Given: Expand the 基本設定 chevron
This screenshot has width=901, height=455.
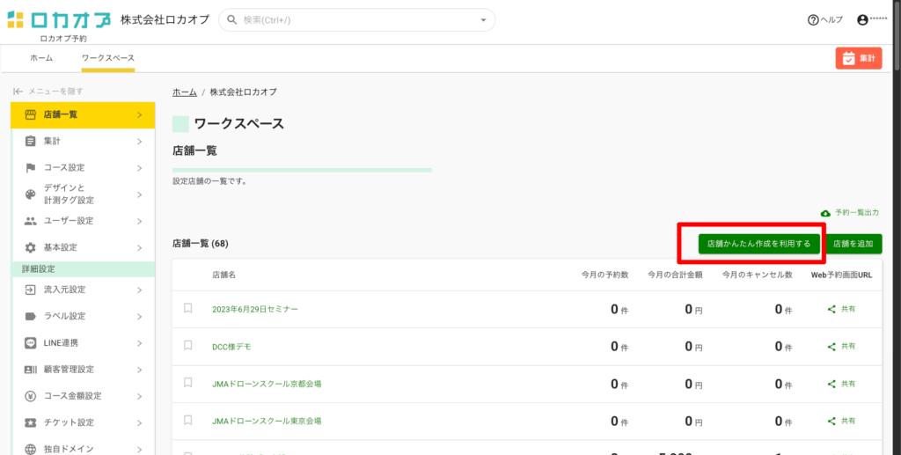Looking at the screenshot, I should pos(140,247).
